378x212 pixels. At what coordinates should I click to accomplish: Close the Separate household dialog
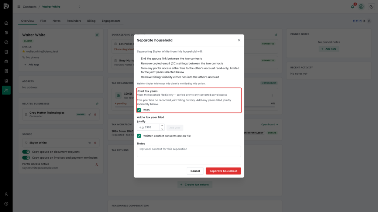click(x=239, y=40)
